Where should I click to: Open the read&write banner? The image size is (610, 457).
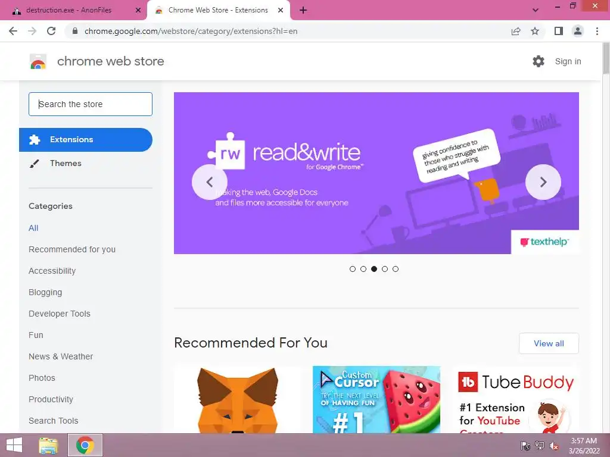tap(376, 173)
